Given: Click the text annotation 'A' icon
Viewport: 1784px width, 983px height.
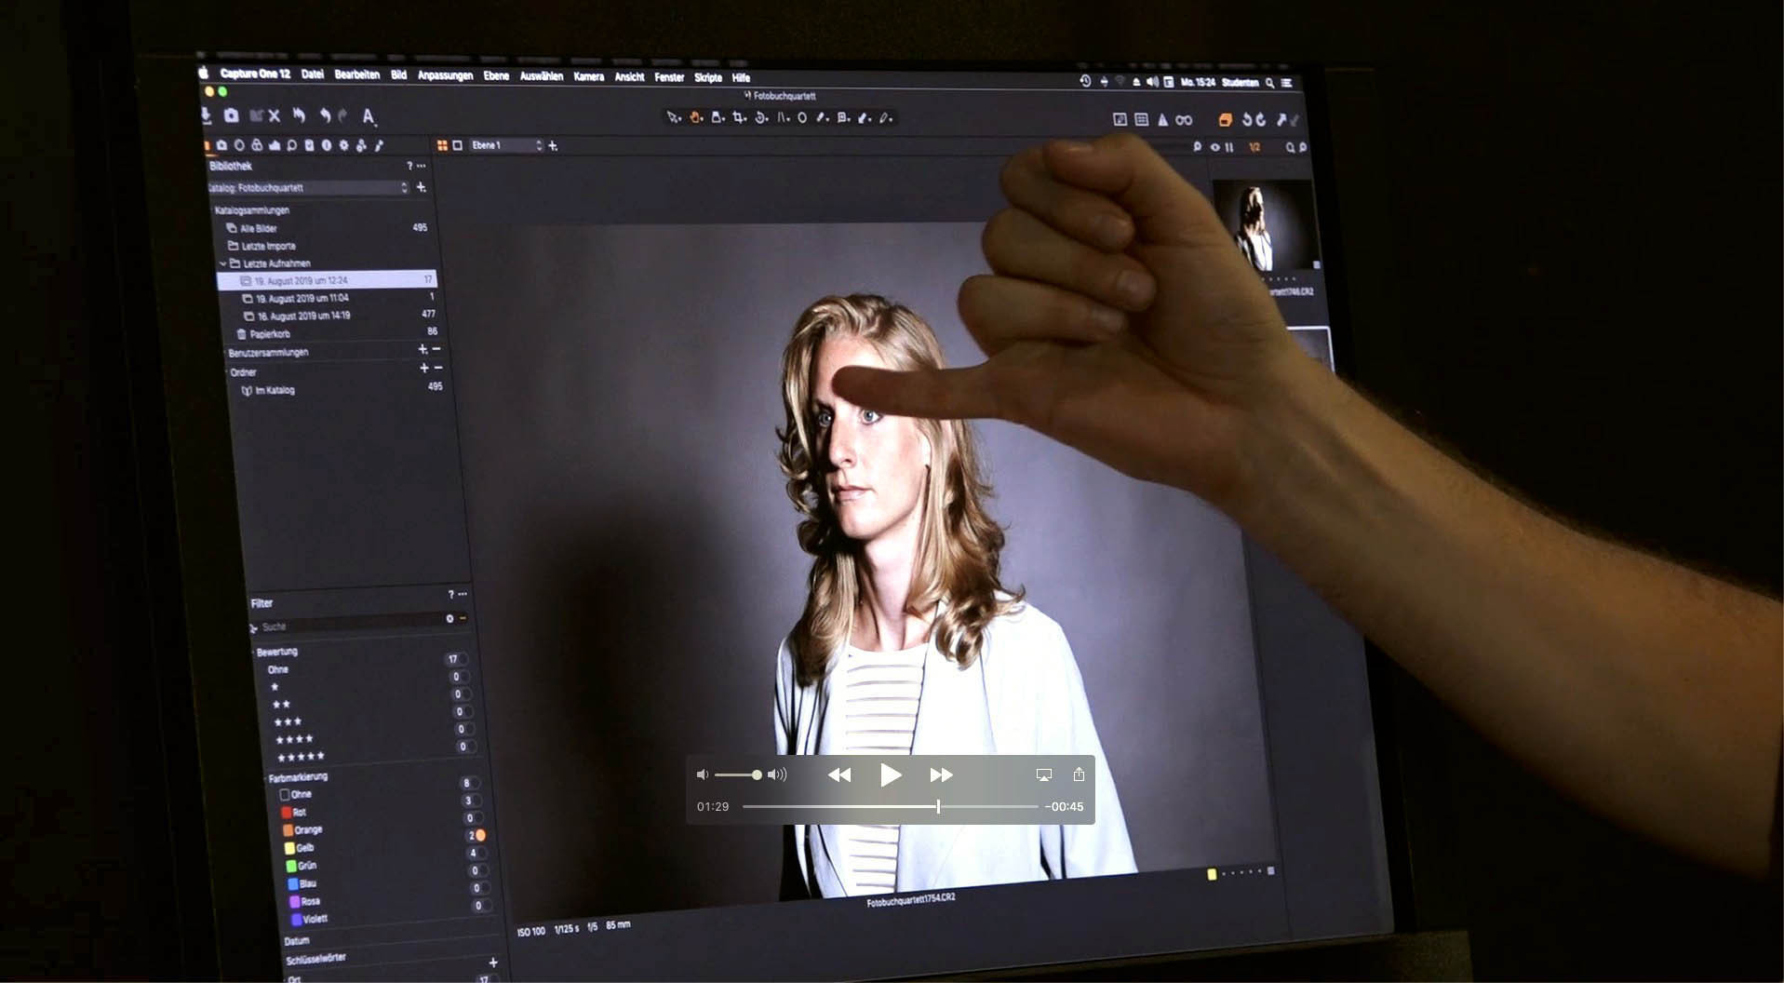Looking at the screenshot, I should click(369, 116).
